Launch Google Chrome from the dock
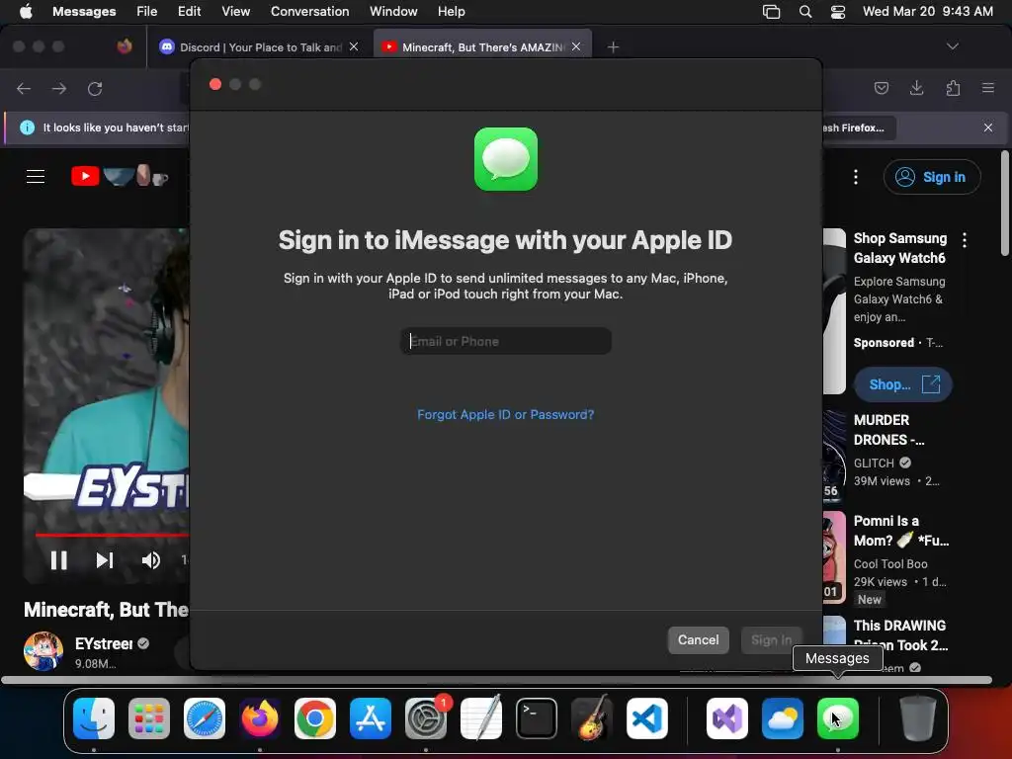 [x=315, y=718]
